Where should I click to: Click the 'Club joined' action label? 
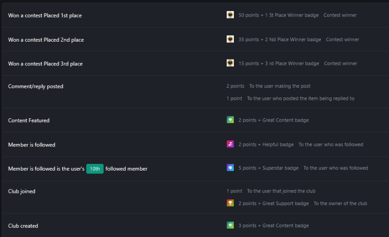tap(21, 191)
